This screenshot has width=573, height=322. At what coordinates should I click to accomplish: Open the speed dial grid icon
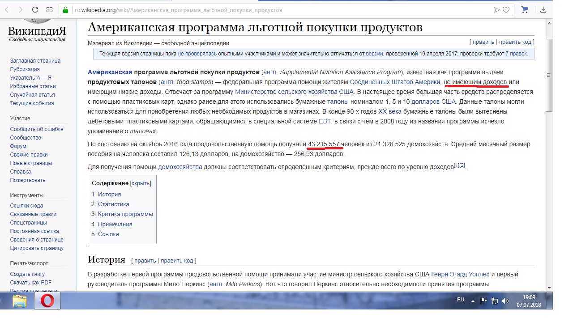click(x=50, y=9)
